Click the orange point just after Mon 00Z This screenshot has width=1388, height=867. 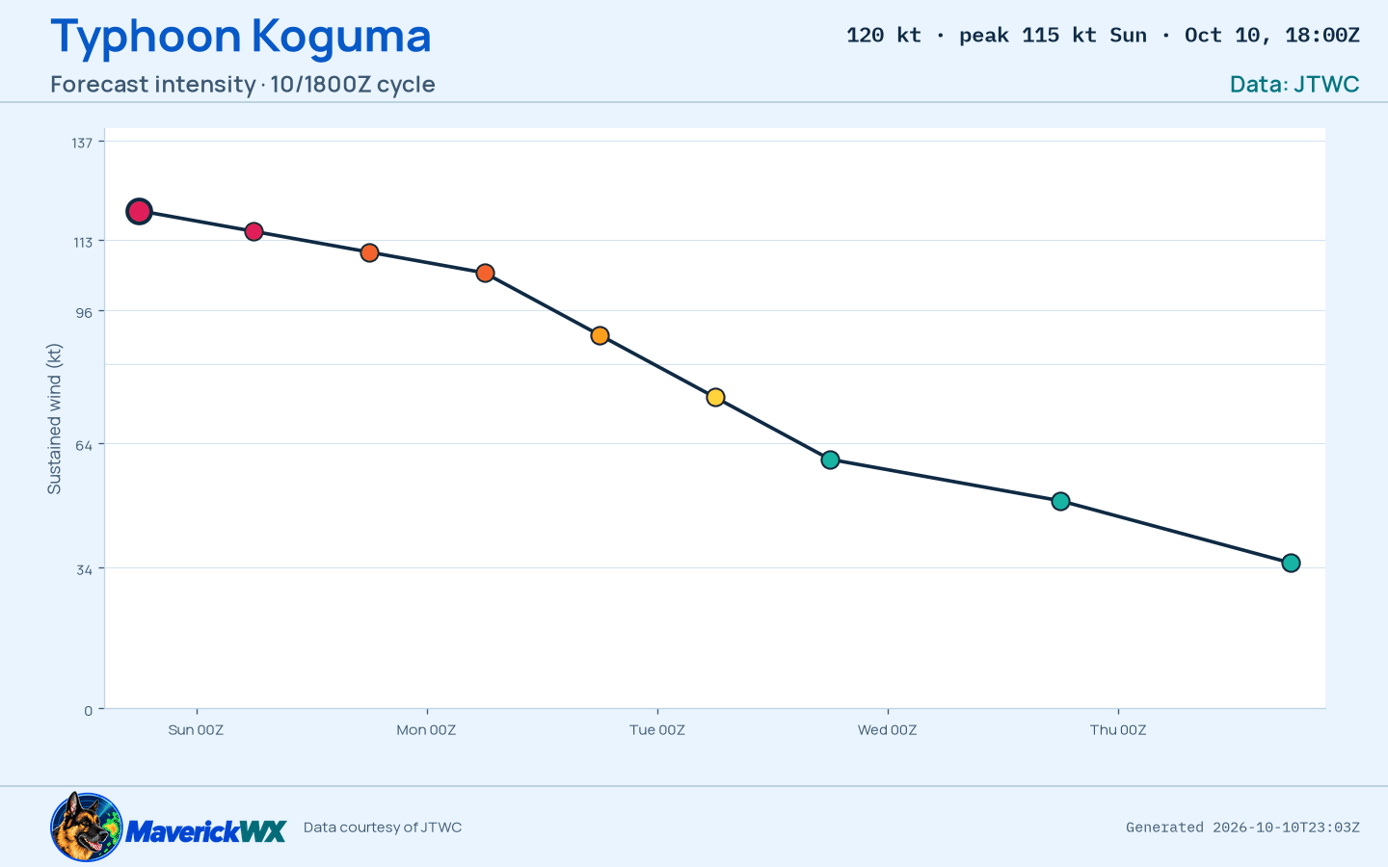(485, 274)
